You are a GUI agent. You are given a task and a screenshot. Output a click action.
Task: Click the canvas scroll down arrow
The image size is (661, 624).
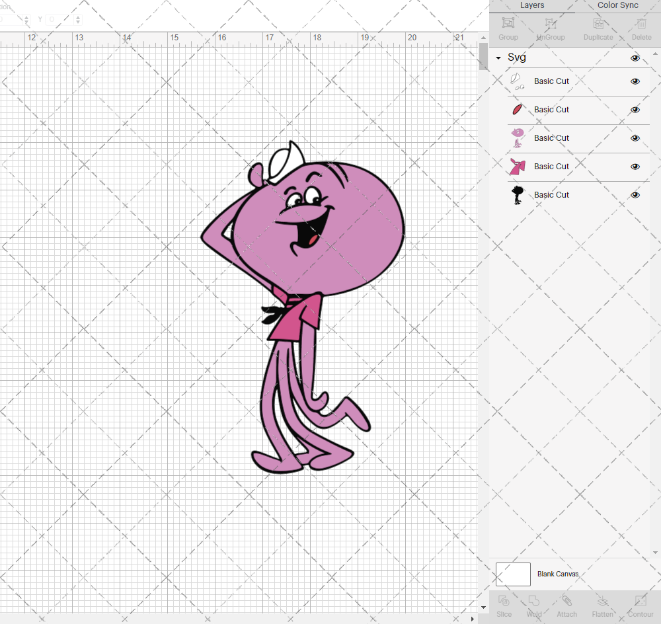(484, 607)
